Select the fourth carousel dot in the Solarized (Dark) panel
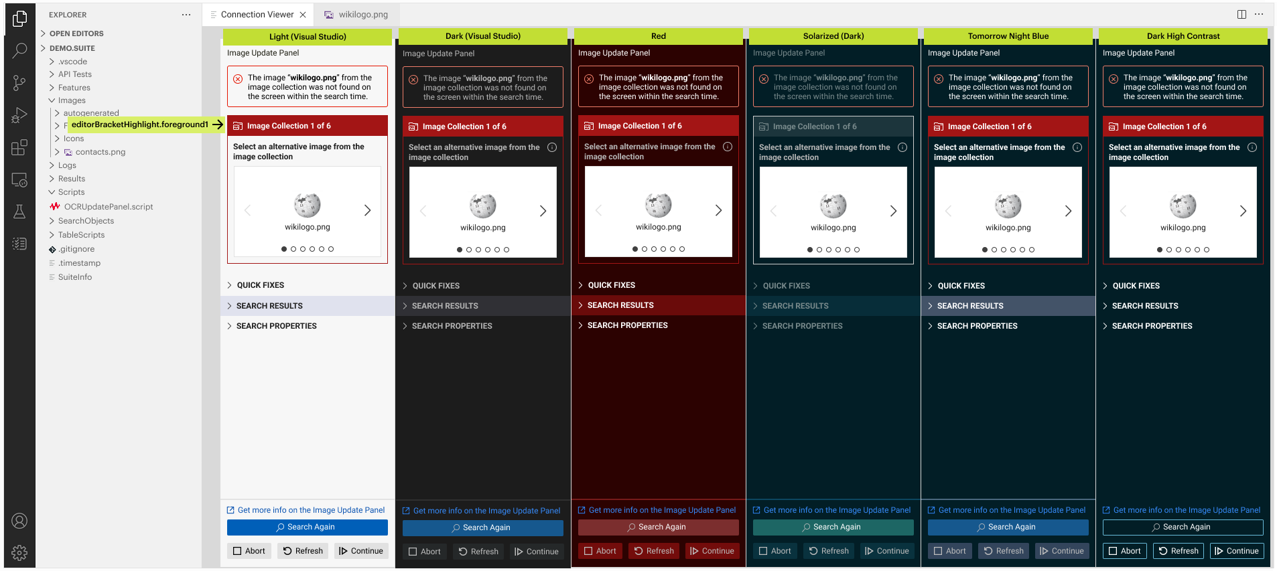 838,250
